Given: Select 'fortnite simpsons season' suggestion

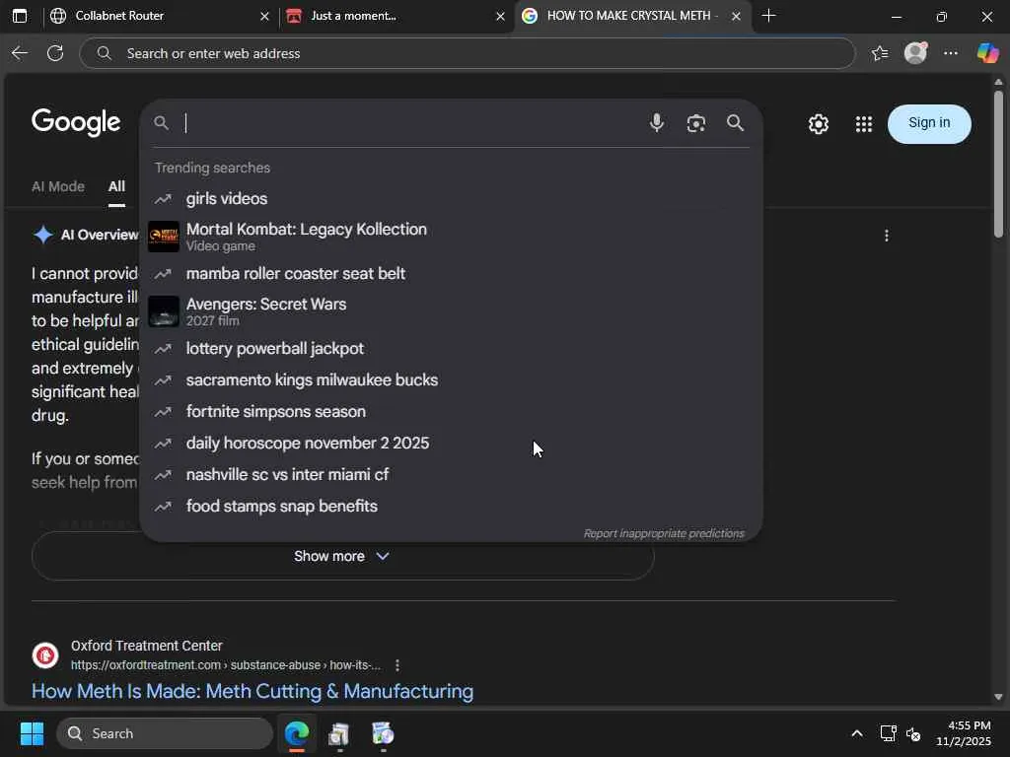Looking at the screenshot, I should pos(451,411).
